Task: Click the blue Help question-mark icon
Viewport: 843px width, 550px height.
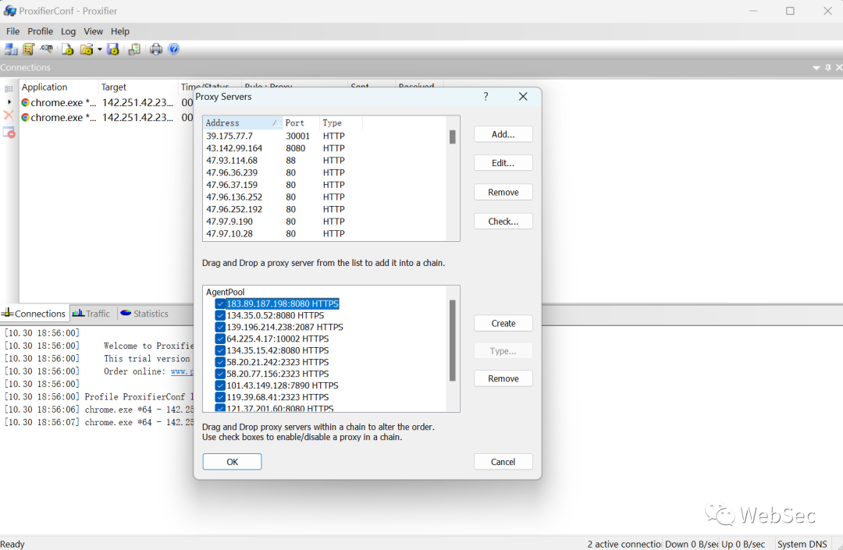Action: 173,49
